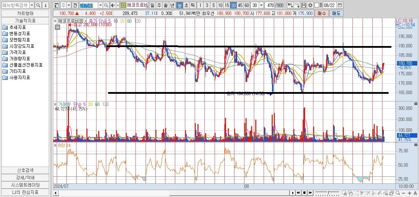
Task: Click the minus zoom-out icon
Action: click(x=403, y=193)
